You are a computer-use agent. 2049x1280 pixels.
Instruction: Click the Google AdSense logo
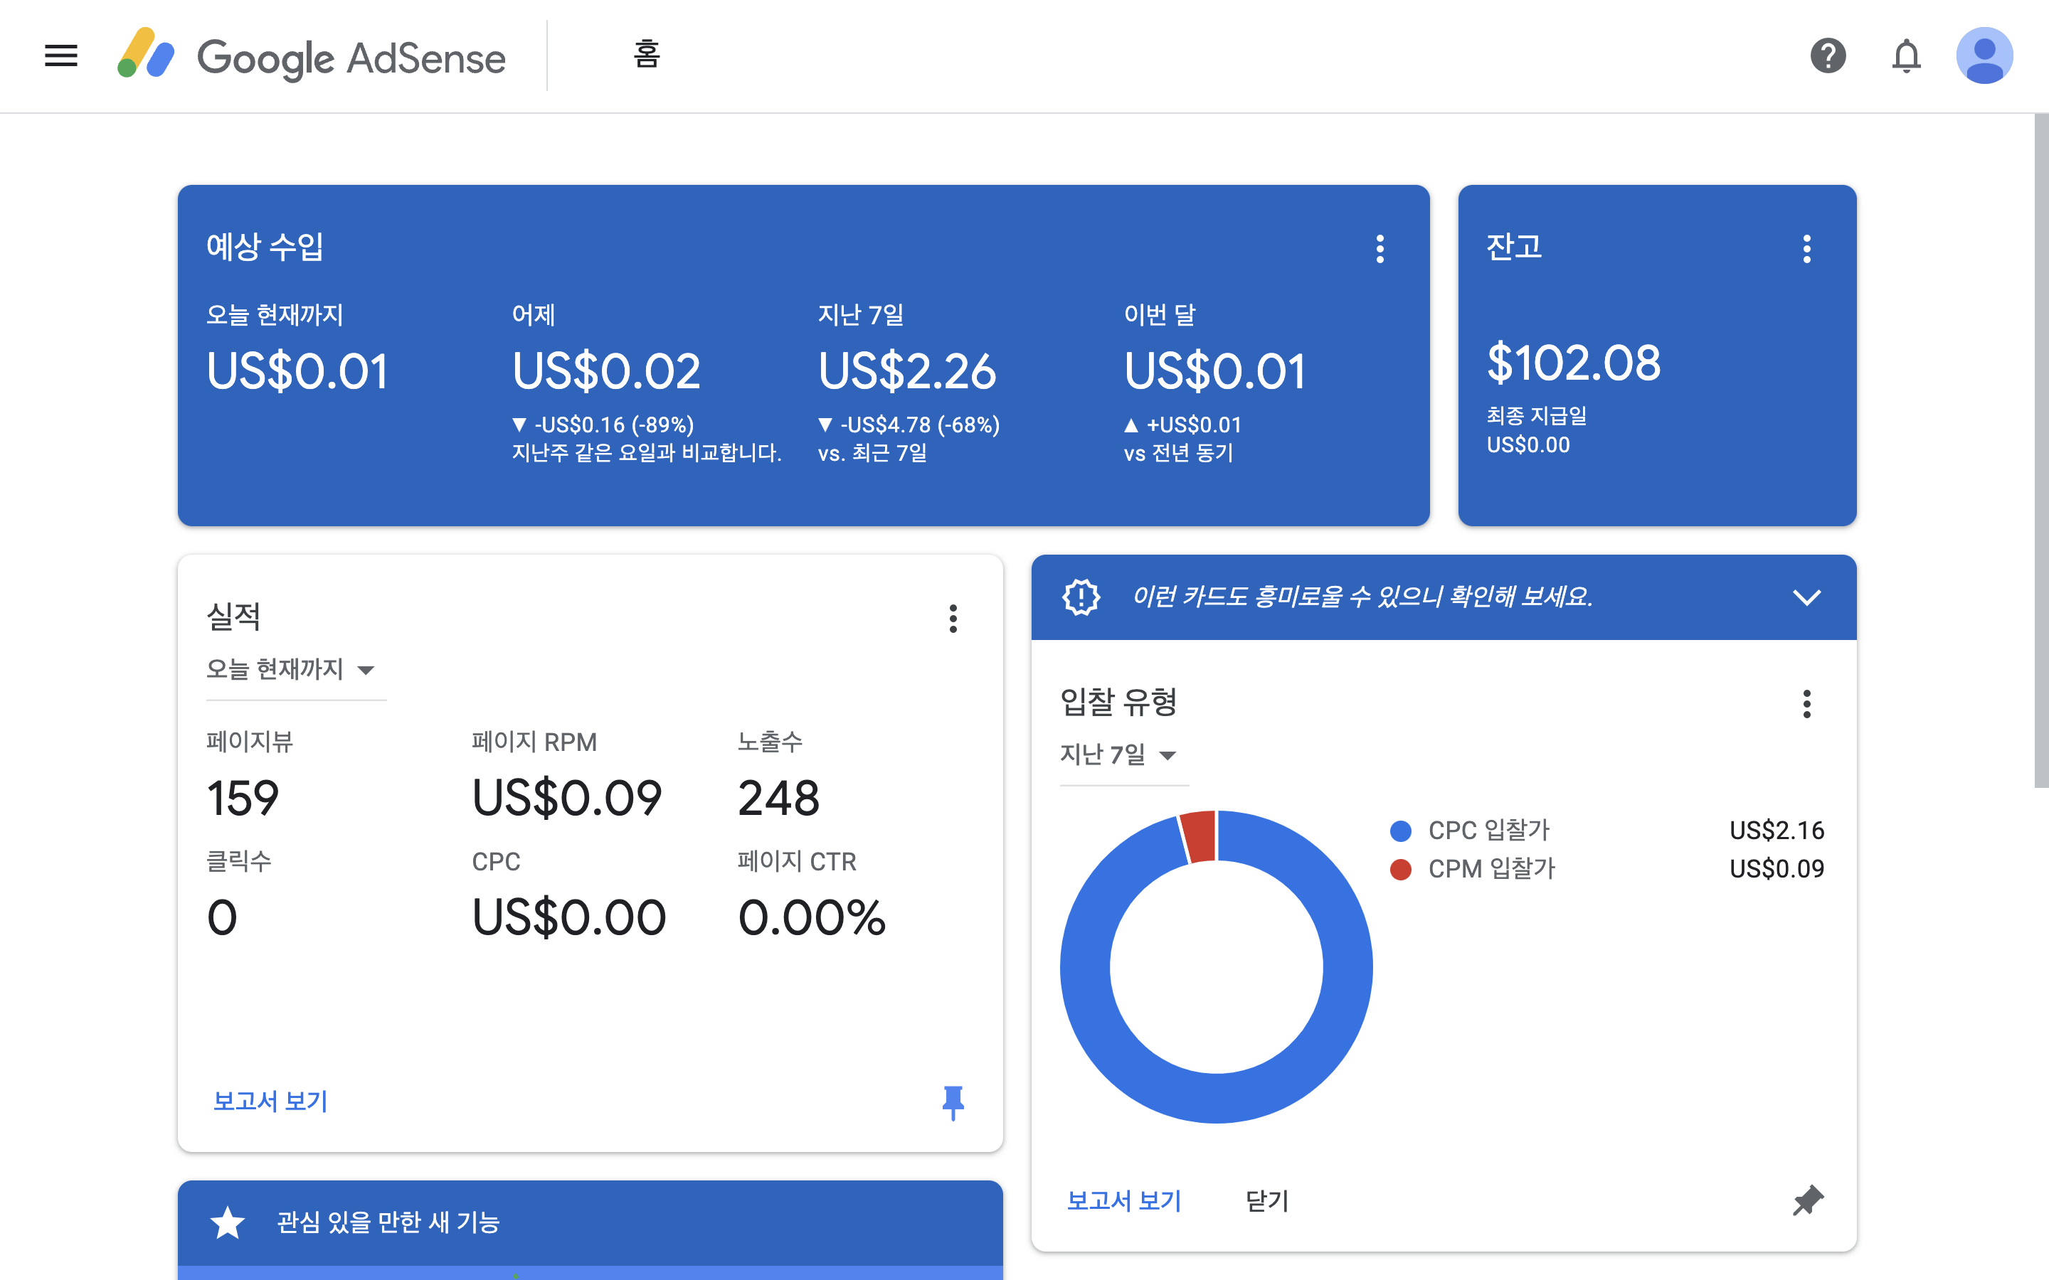point(312,56)
